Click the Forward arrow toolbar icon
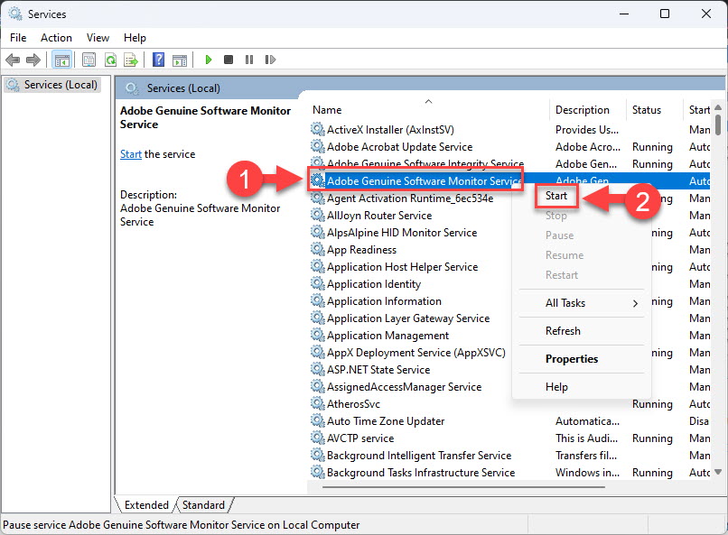The image size is (728, 535). tap(33, 60)
